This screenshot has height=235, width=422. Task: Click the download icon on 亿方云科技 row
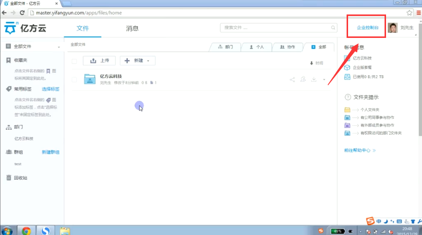(x=314, y=79)
